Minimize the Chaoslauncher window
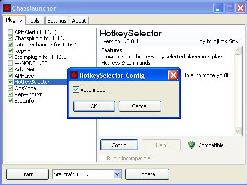The height and width of the screenshot is (185, 247). [218, 8]
